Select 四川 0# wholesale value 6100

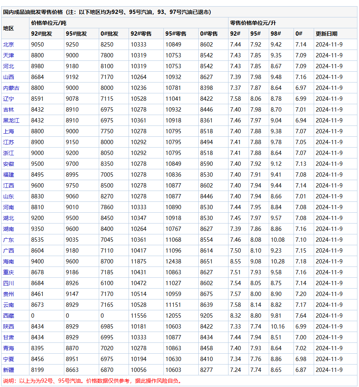107,284
